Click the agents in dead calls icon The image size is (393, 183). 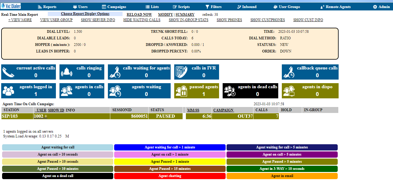[x=229, y=91]
